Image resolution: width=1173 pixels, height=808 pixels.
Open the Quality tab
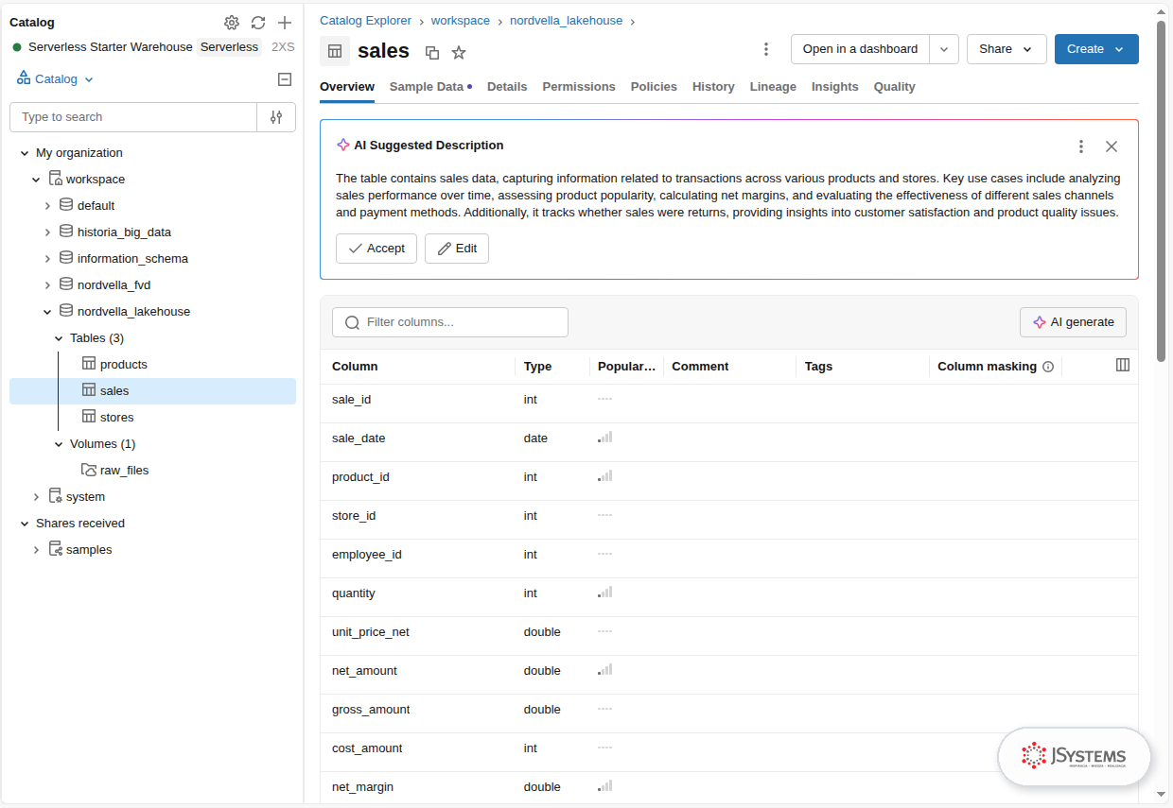pyautogui.click(x=894, y=86)
